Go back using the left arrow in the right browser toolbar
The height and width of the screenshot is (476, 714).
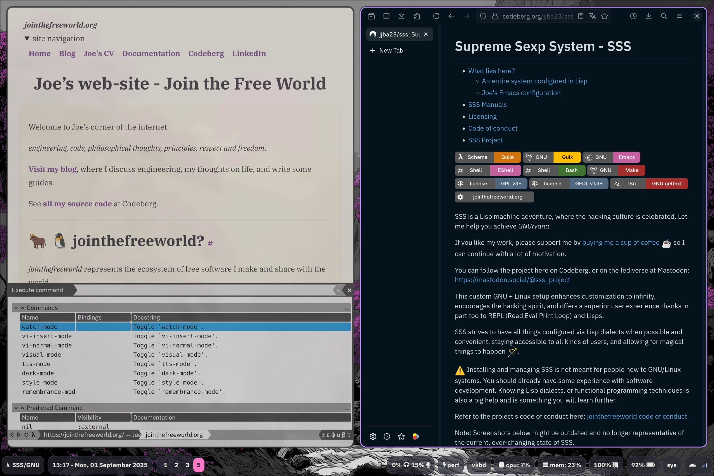[451, 16]
